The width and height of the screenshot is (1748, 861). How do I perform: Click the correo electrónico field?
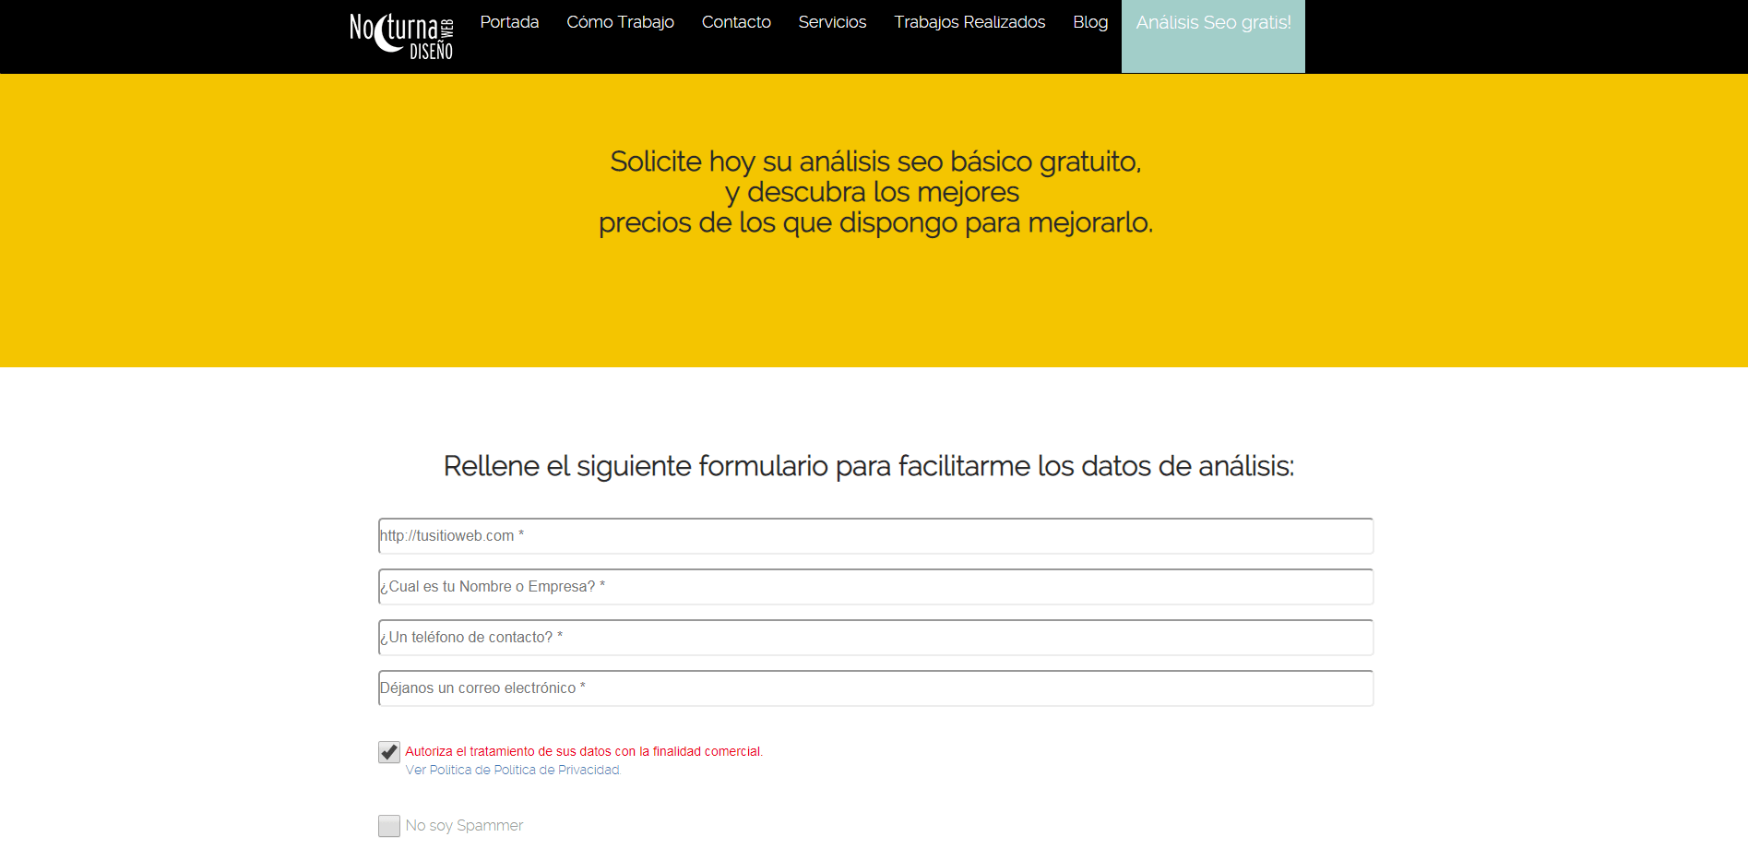coord(874,688)
